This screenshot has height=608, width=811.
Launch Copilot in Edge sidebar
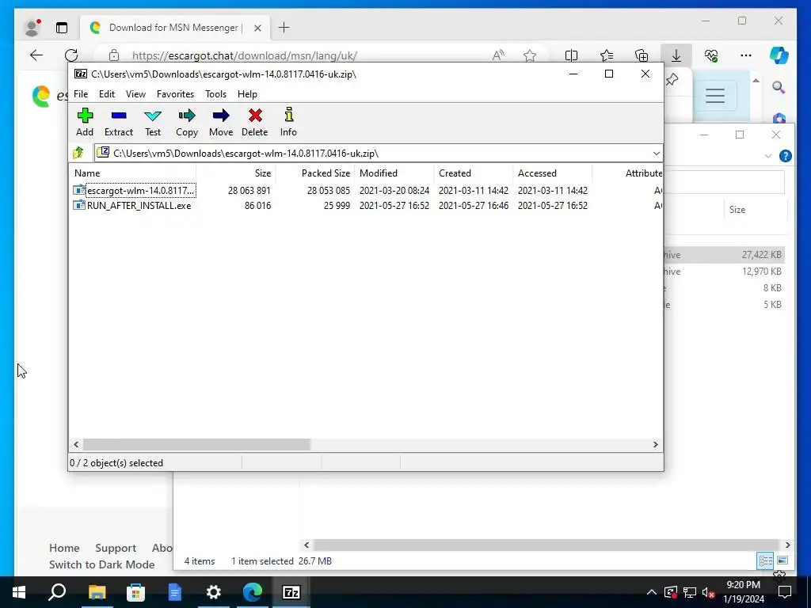tap(779, 55)
